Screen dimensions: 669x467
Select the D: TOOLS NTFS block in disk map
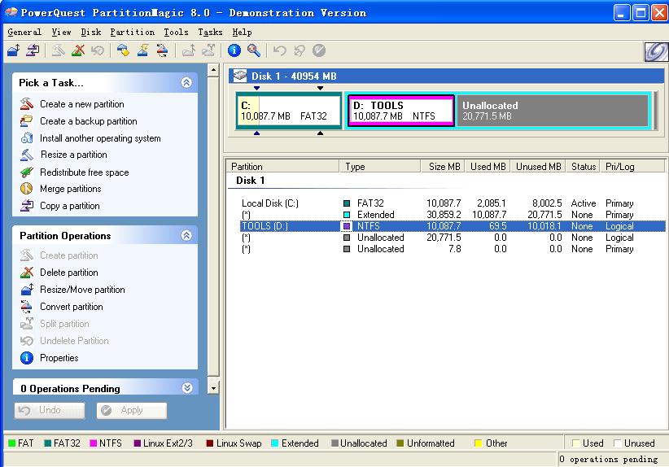point(401,111)
